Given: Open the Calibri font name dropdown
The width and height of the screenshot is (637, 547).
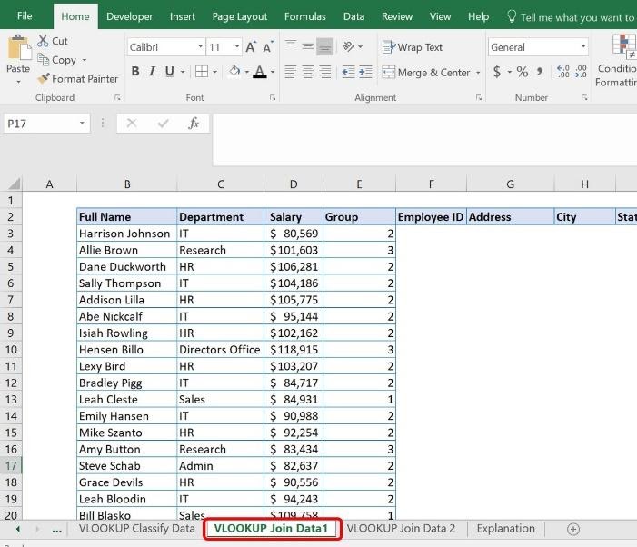Looking at the screenshot, I should pyautogui.click(x=200, y=47).
